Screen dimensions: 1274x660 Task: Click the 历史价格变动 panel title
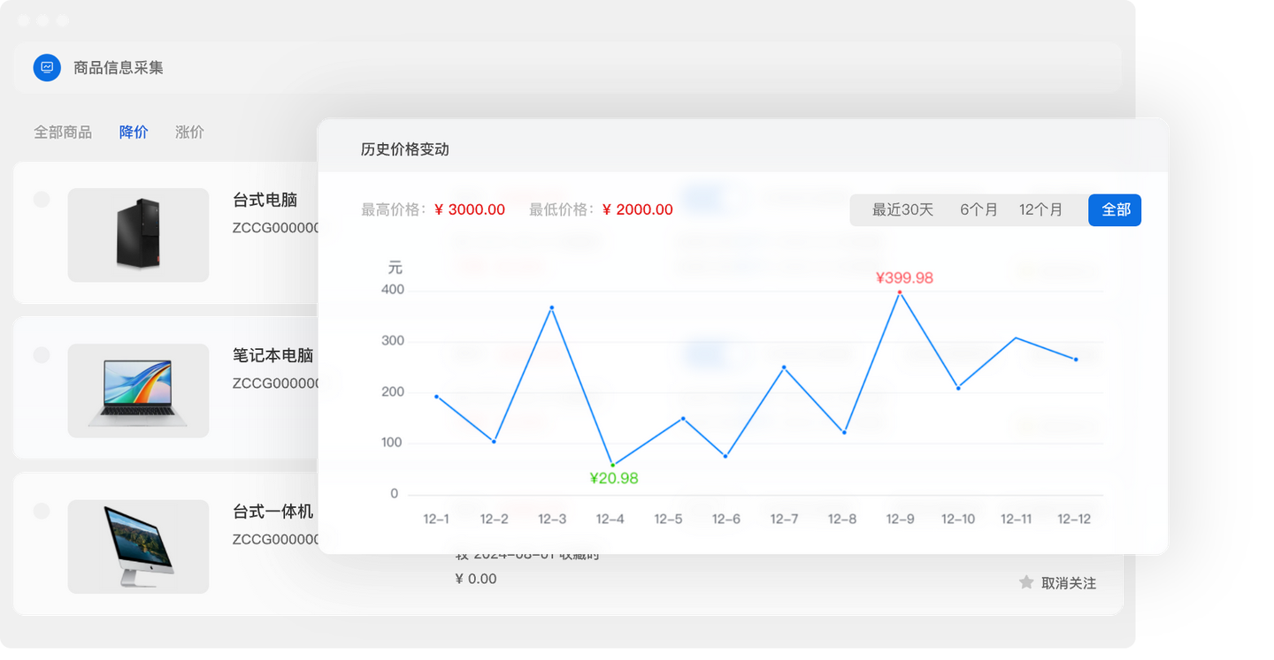(405, 149)
